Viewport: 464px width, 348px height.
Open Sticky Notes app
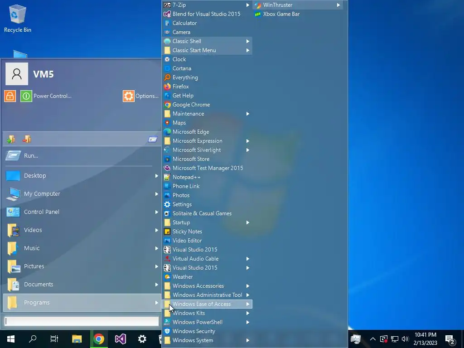(x=207, y=232)
